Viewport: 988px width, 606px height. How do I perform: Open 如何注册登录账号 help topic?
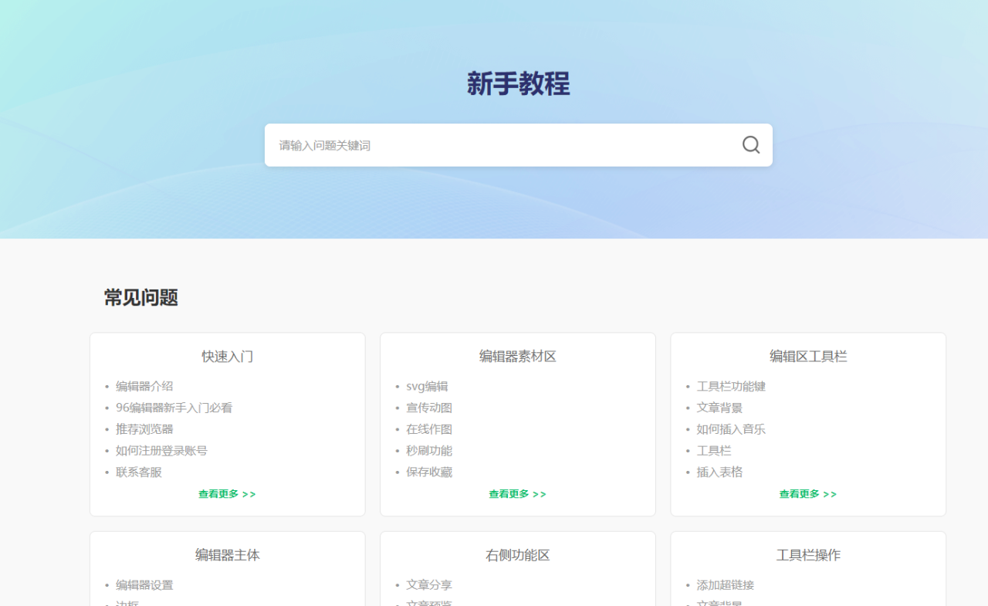click(x=161, y=451)
